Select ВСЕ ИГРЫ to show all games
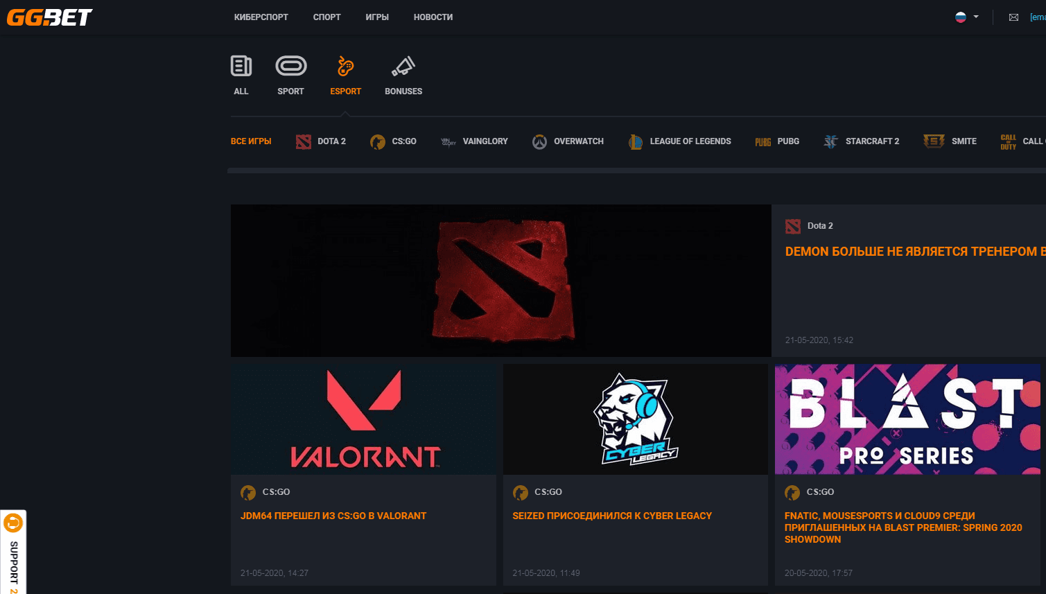 (251, 141)
